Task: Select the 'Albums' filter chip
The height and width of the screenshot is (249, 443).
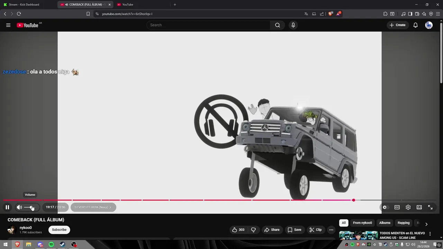Action: coord(385,223)
